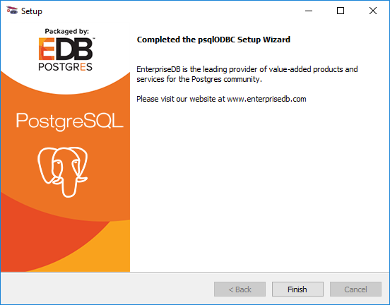Maximize the Setup window
The height and width of the screenshot is (305, 390).
tap(341, 11)
